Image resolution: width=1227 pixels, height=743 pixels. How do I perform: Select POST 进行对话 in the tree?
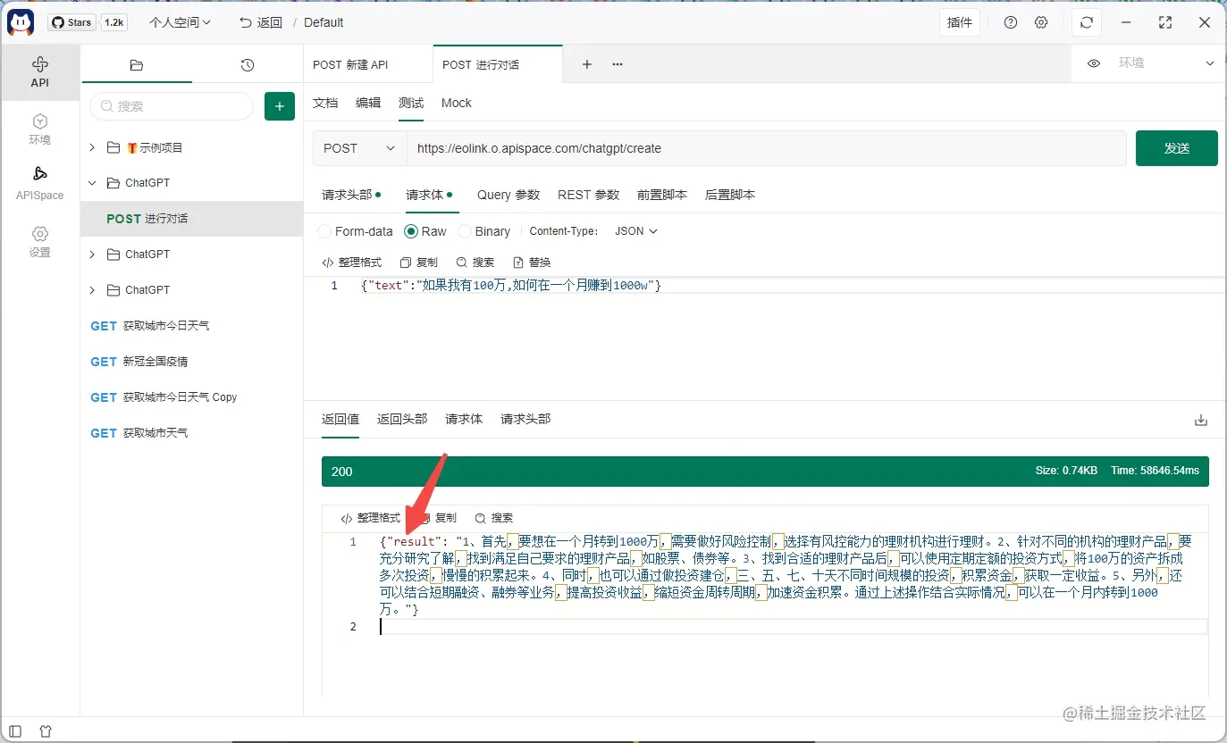[191, 219]
